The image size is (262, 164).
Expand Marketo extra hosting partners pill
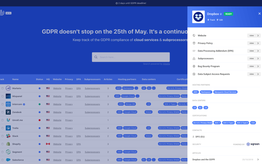coord(136,88)
